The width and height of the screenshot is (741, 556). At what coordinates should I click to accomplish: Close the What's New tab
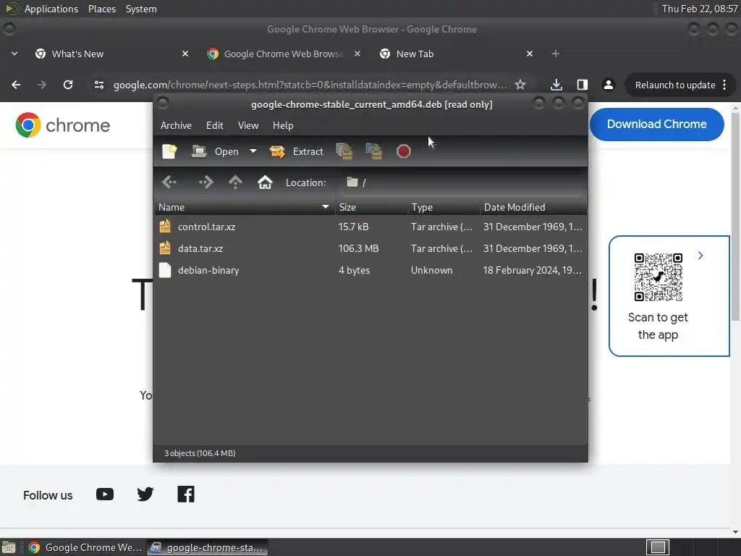point(185,54)
